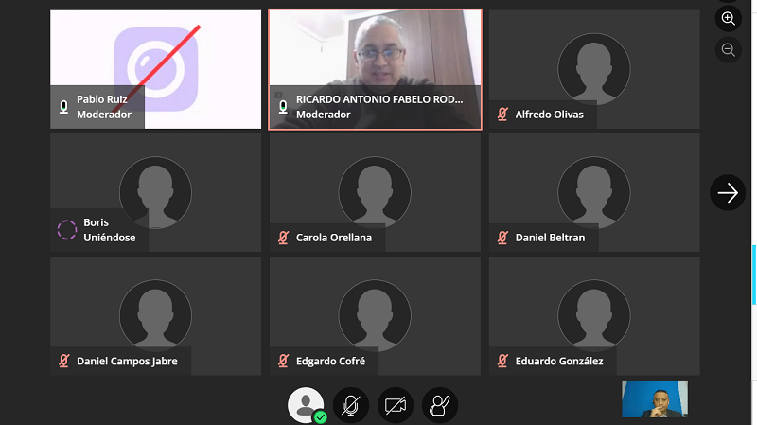
Task: Click the name label 'Pablo Ruiz'
Action: coord(102,99)
